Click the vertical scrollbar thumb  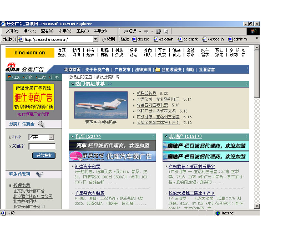(x=257, y=74)
